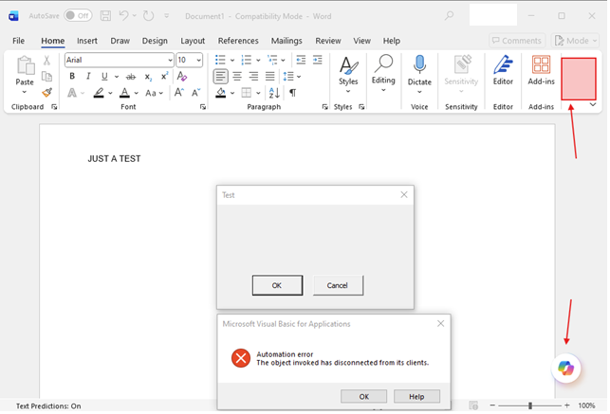Switch to the Design tab
The width and height of the screenshot is (610, 414).
[x=155, y=41]
